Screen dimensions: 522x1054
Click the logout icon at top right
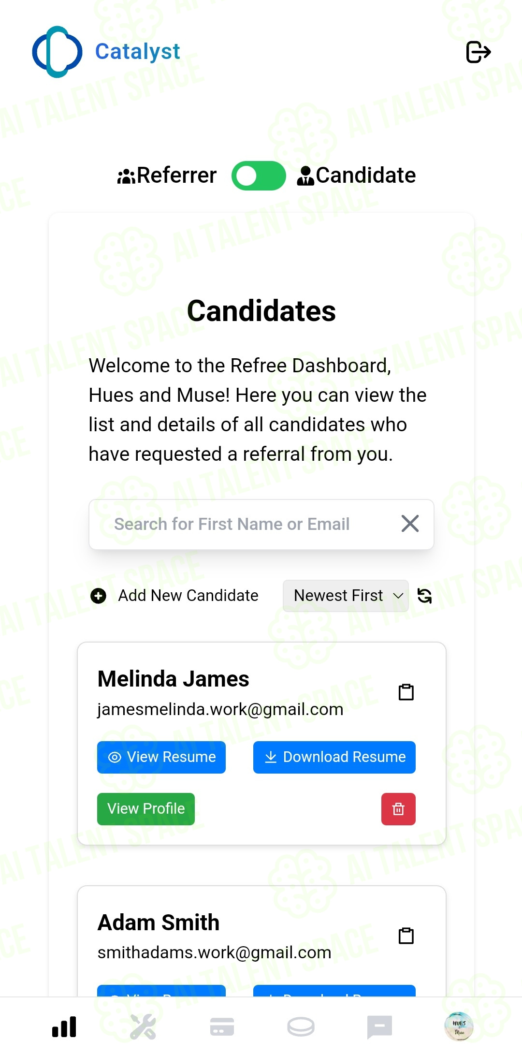point(478,52)
